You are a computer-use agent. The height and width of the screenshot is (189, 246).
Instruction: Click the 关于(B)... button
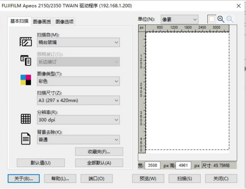[x=24, y=178]
